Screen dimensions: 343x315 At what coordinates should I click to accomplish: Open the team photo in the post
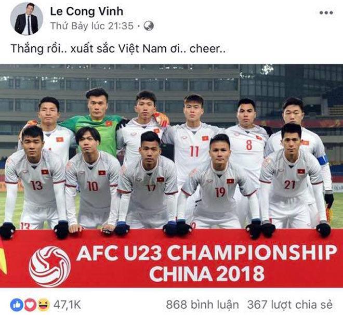[171, 176]
